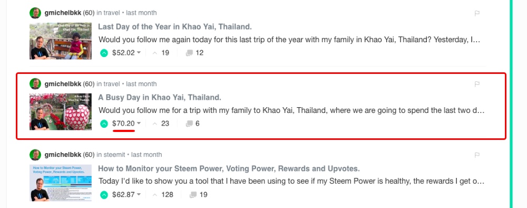Viewport: 527px width, 208px height.
Task: Upvote the Last Day of the Year post
Action: pyautogui.click(x=104, y=53)
